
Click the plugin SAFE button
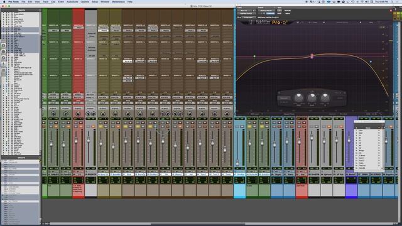[279, 13]
